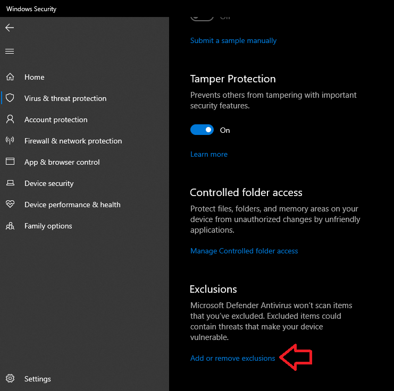Screen dimensions: 394x391
Task: Open the hamburger navigation menu
Action: point(10,52)
